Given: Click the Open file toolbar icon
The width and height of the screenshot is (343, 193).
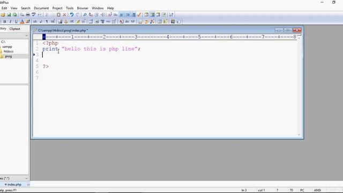Looking at the screenshot, I should point(3,14).
